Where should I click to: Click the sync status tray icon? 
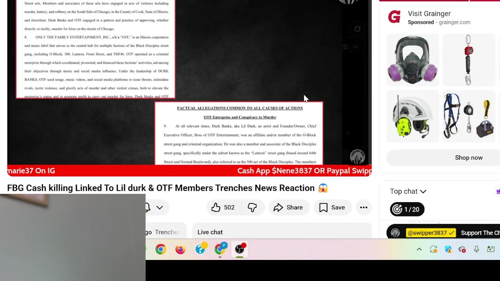[434, 249]
